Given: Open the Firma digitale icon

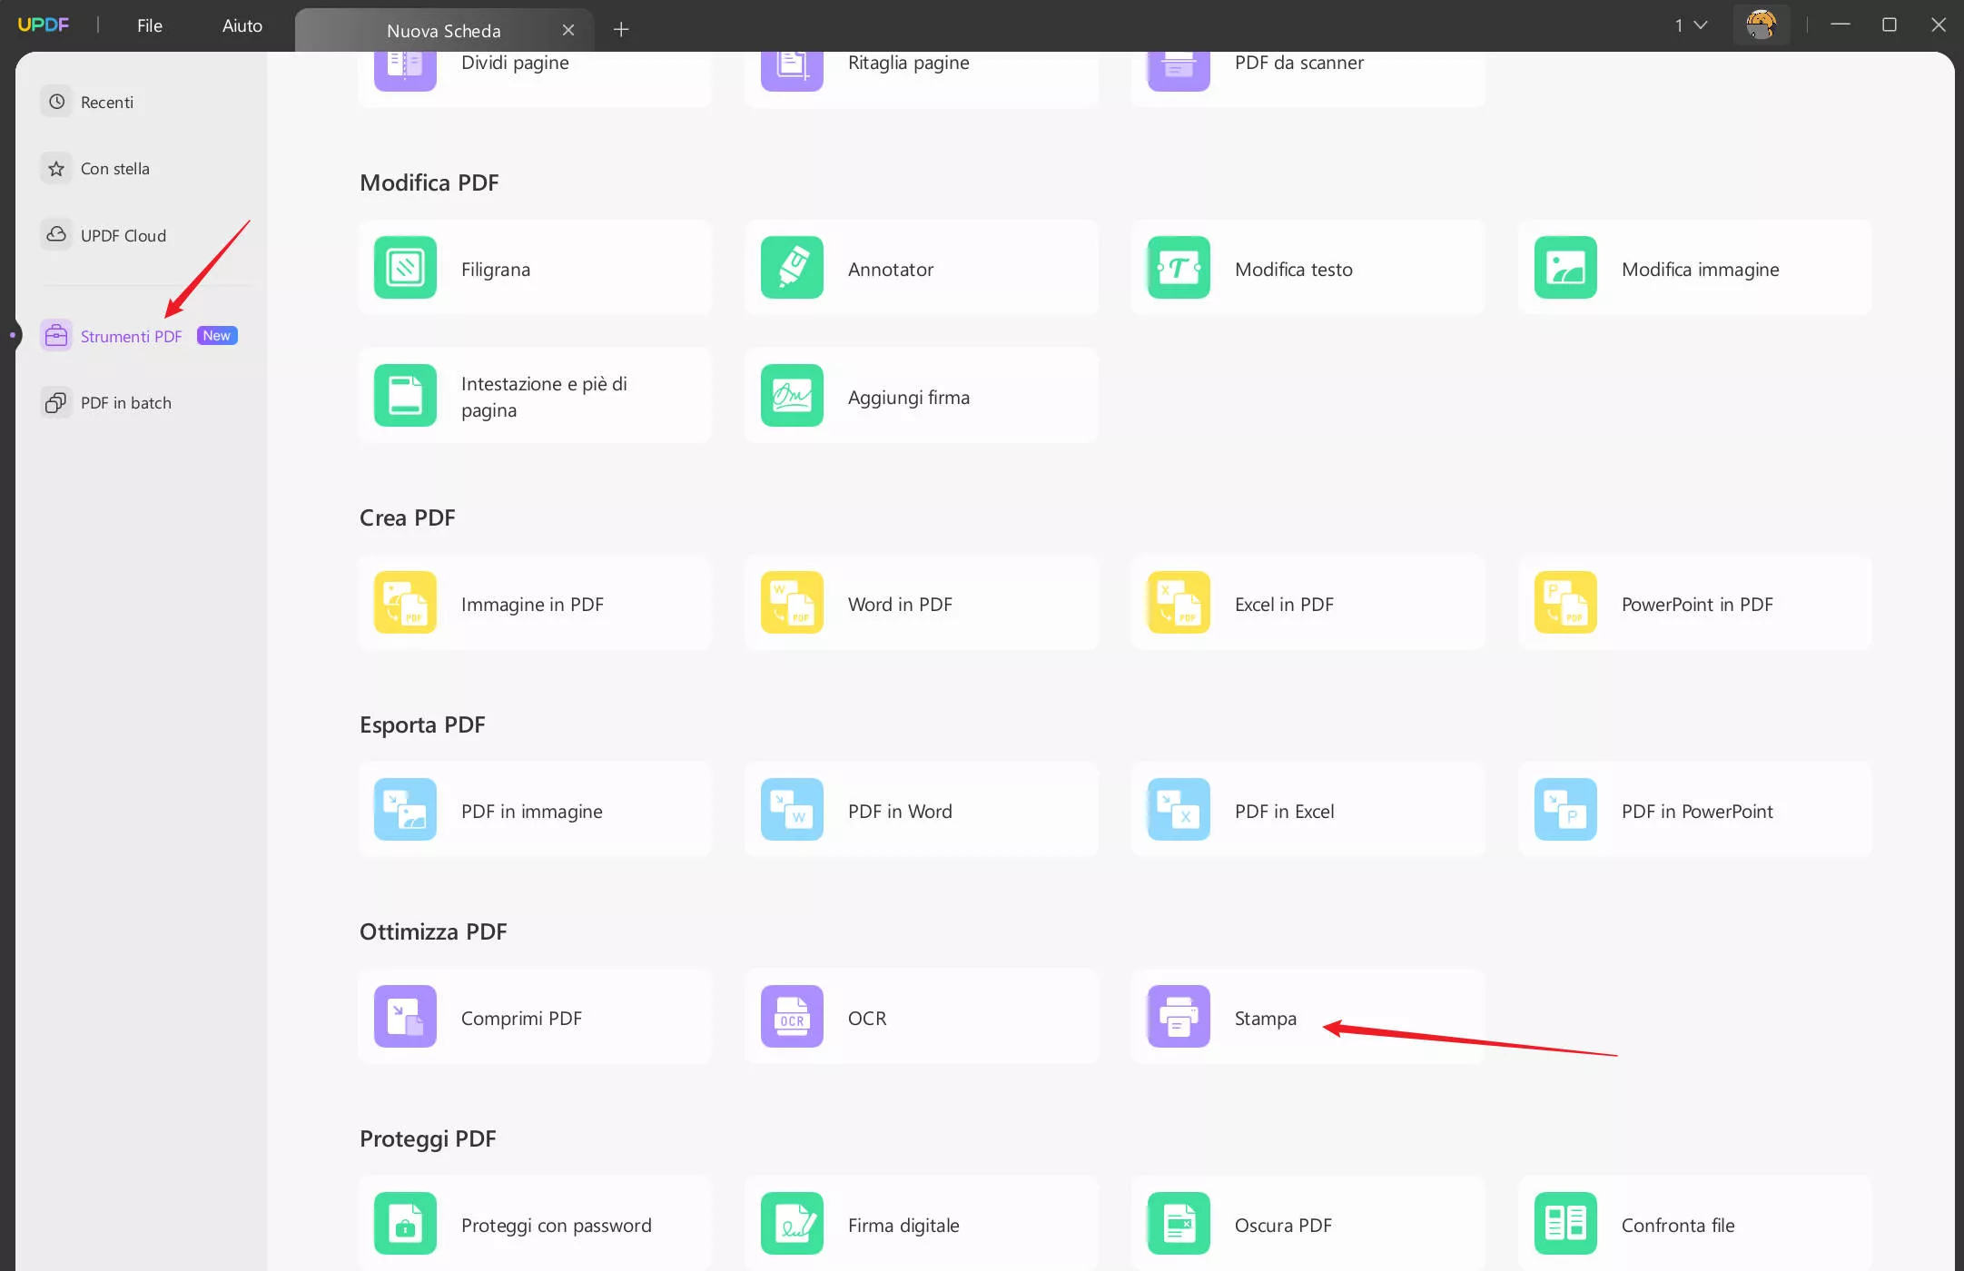Looking at the screenshot, I should coord(792,1224).
